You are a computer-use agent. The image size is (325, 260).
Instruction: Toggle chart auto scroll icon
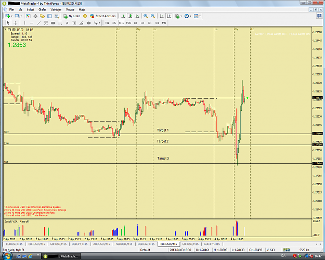click(162, 16)
